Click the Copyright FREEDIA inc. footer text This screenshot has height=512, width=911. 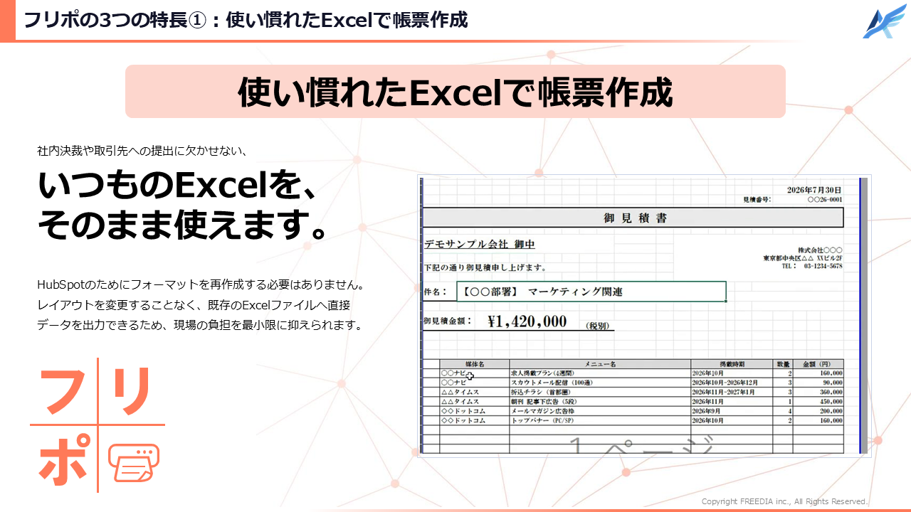(785, 501)
